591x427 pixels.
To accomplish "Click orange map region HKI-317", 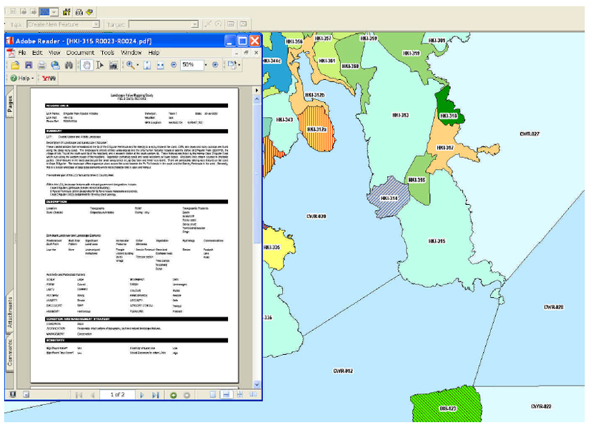I will [445, 148].
